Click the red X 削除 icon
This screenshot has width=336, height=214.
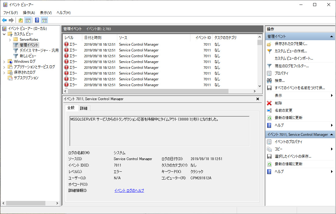pyautogui.click(x=269, y=103)
